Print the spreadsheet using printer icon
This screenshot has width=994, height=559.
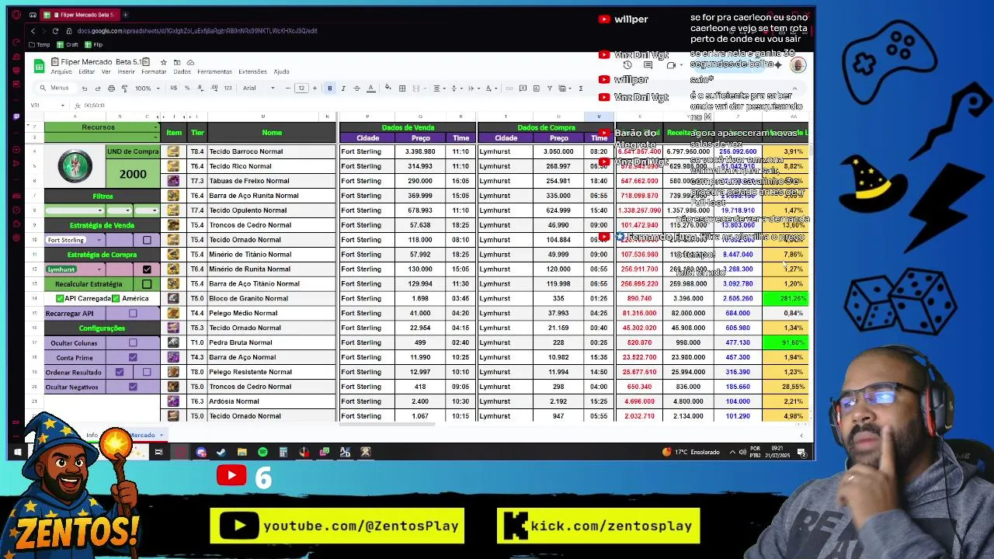[x=112, y=89]
